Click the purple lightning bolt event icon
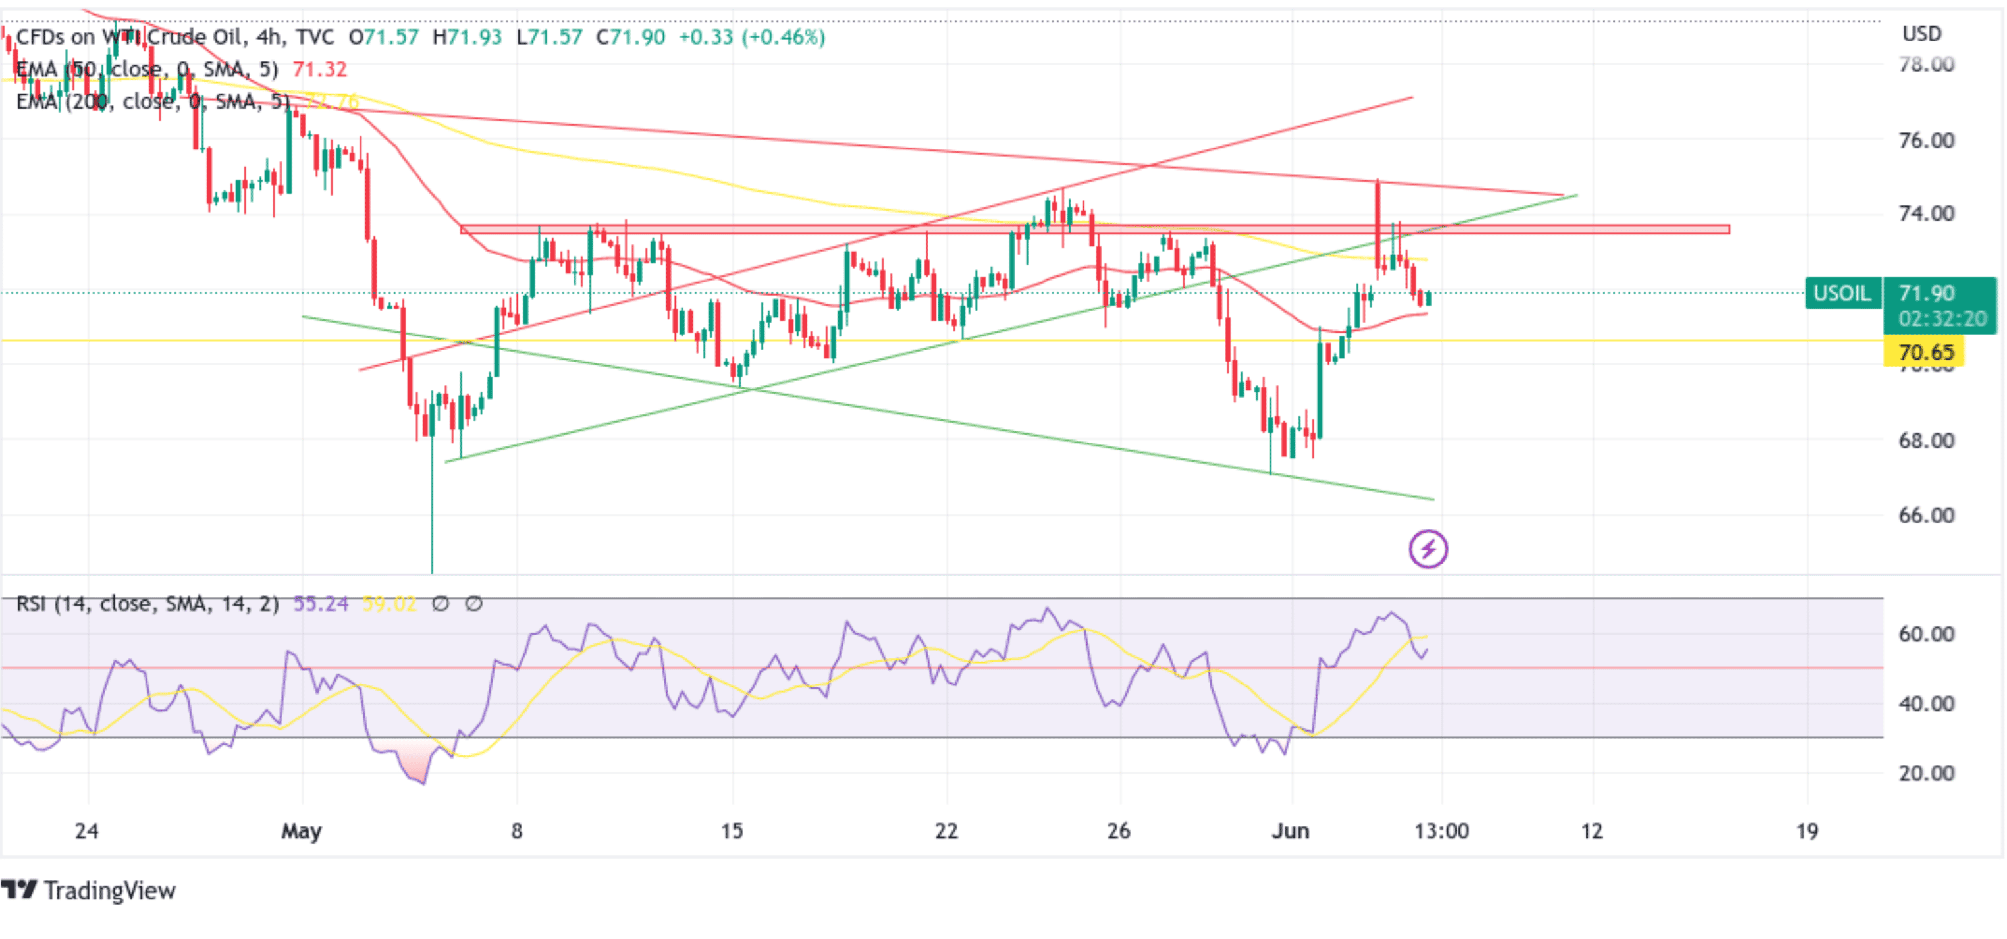Image resolution: width=2007 pixels, height=939 pixels. tap(1428, 549)
